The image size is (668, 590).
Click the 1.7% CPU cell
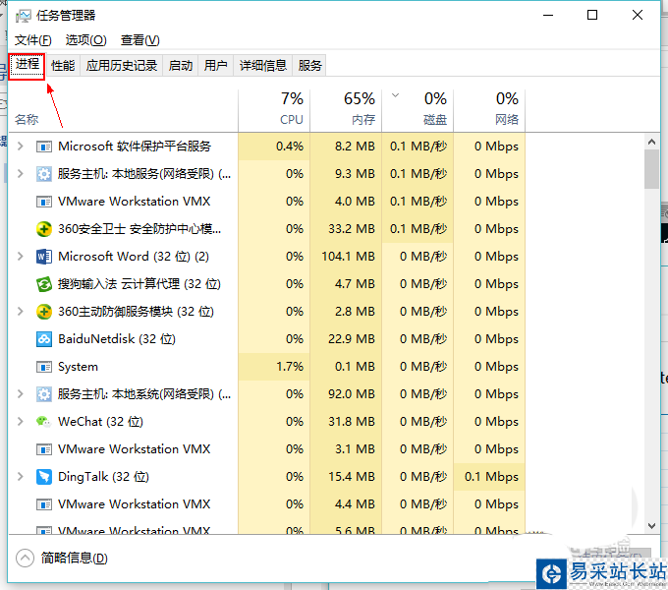[274, 367]
